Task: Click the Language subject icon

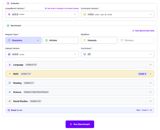Action: pyautogui.click(x=10, y=65)
